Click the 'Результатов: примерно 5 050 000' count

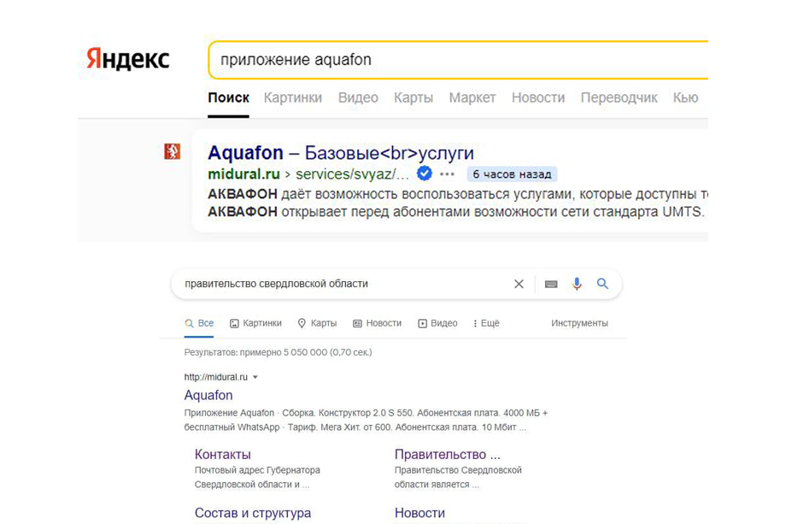coord(279,352)
